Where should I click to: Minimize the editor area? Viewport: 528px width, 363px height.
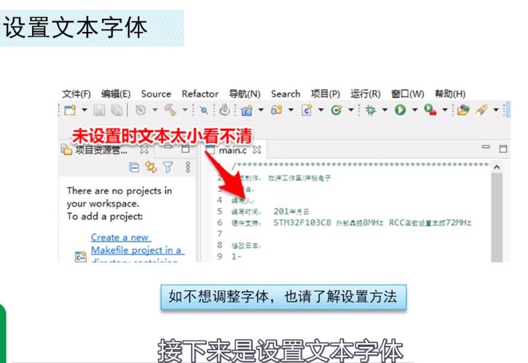point(486,147)
